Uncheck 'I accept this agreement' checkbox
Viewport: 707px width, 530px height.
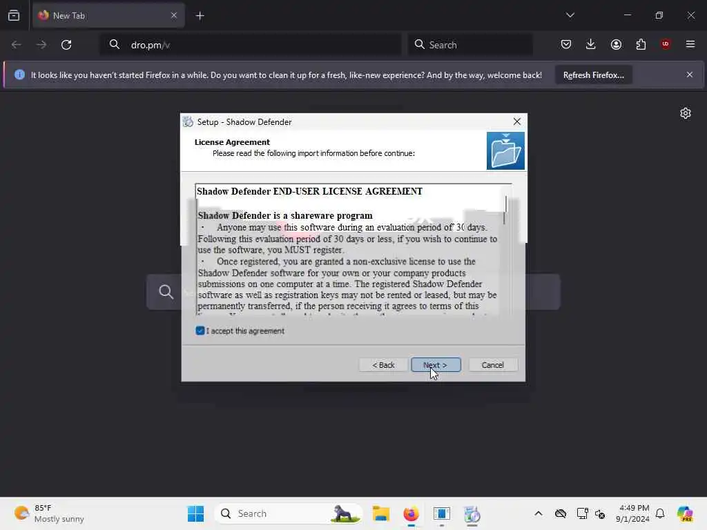[200, 331]
